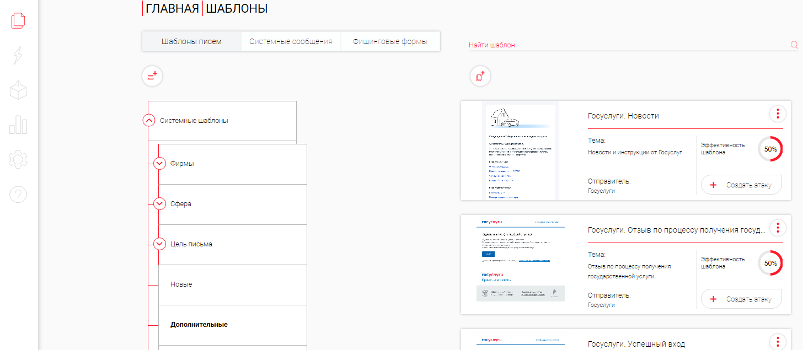Click the title Госуслуги. Успешный вход

(636, 344)
